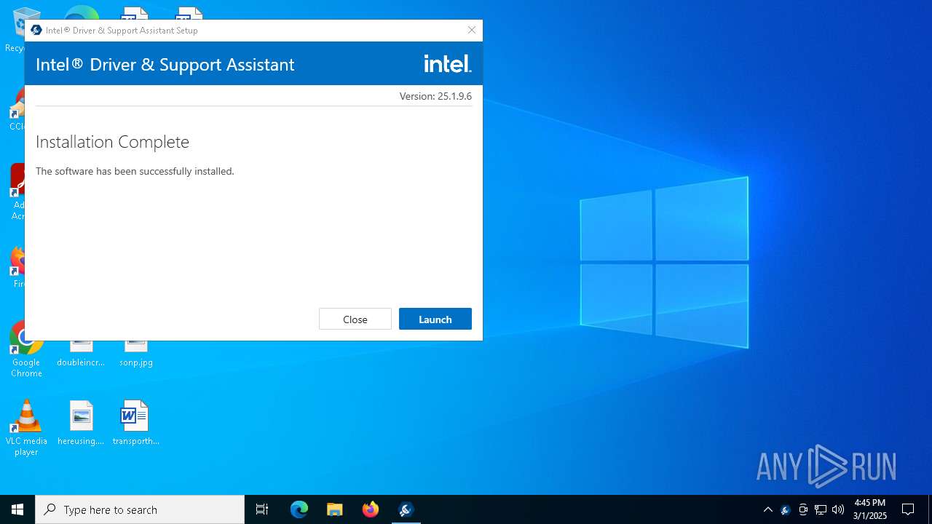Click the installer title bar icon
The height and width of the screenshot is (524, 932).
click(36, 30)
